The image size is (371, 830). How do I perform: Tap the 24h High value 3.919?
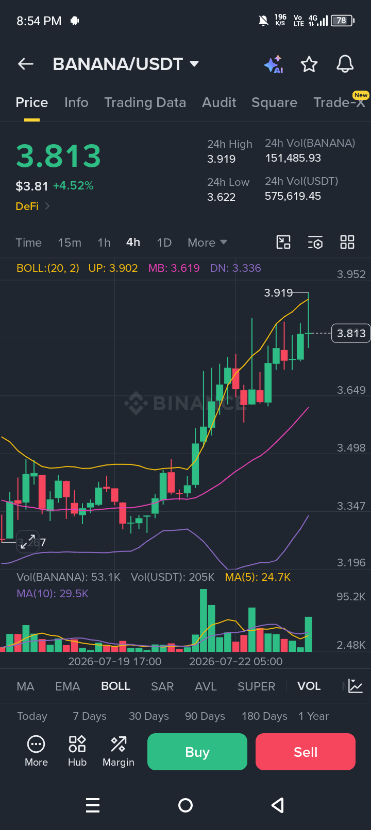221,159
